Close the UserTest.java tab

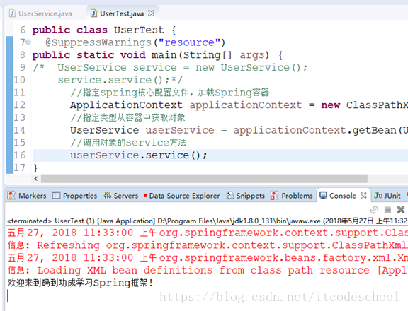pyautogui.click(x=151, y=13)
